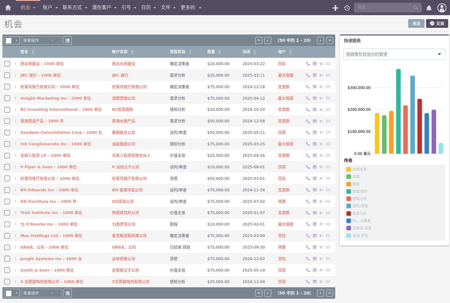Open 机会 menu in navbar
The height and width of the screenshot is (303, 450).
28,8
